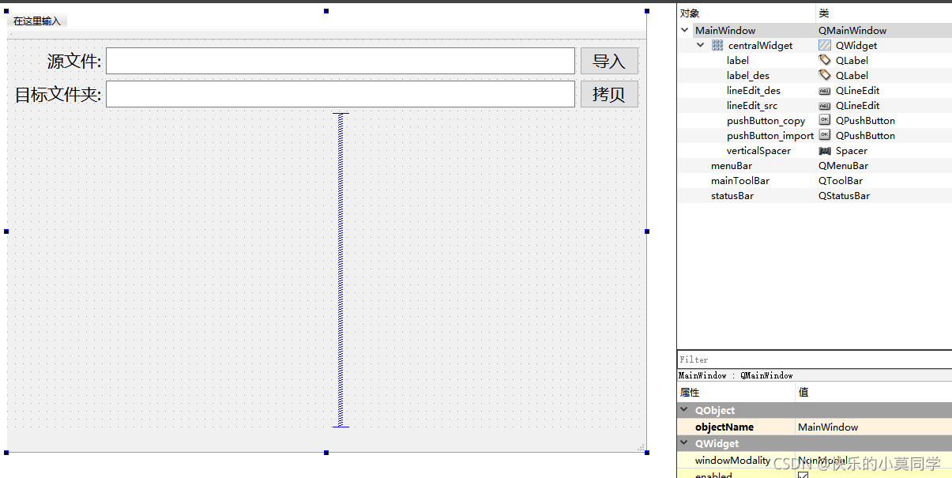Viewport: 952px width, 478px height.
Task: Click the QMainWindow class cell
Action: [x=852, y=31]
